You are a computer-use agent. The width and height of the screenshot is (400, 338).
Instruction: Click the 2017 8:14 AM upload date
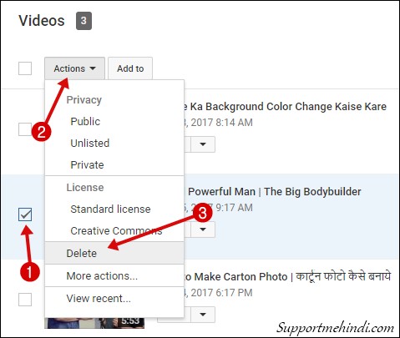point(218,123)
